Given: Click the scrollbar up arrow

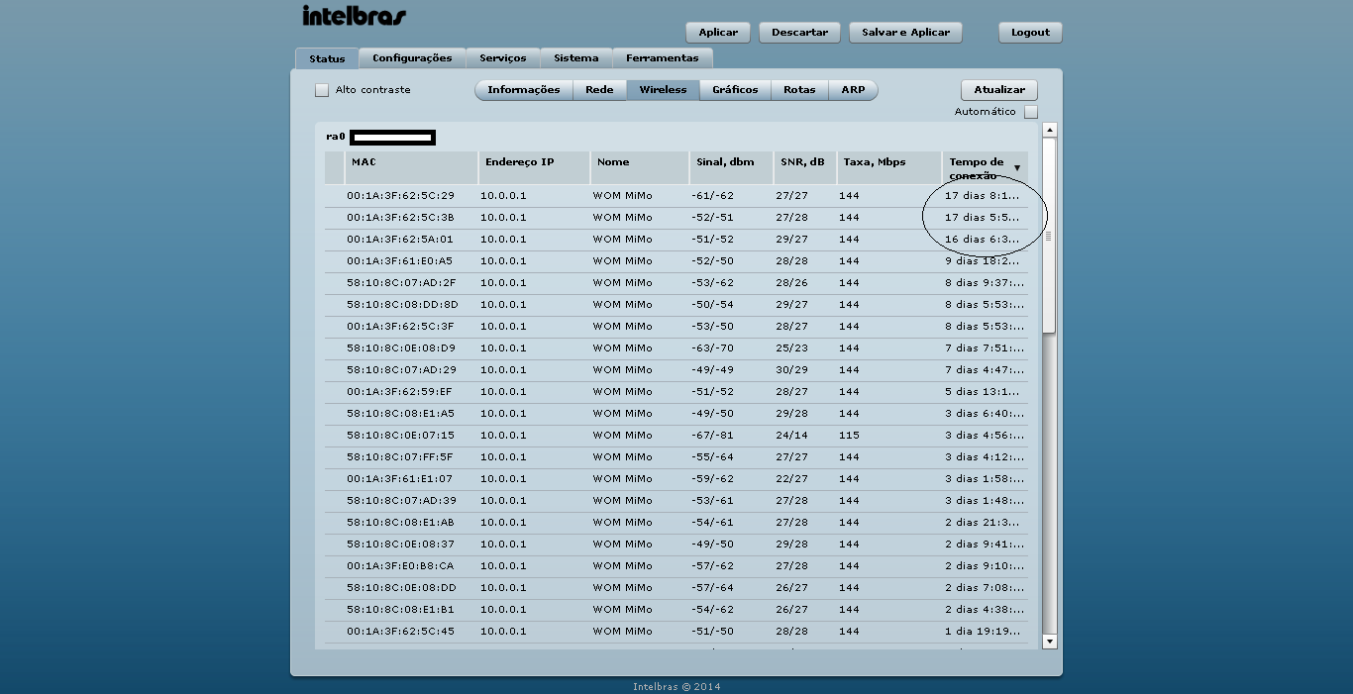Looking at the screenshot, I should point(1049,130).
